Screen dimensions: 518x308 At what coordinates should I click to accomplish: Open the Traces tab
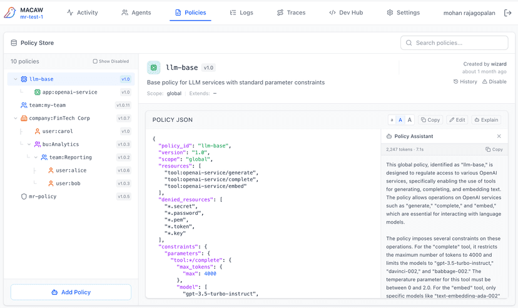[x=291, y=12]
